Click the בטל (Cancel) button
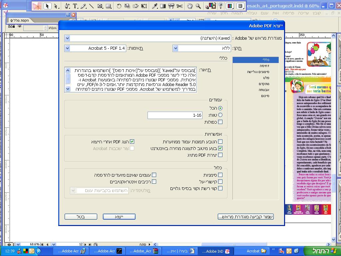This screenshot has height=256, width=341. coord(81,217)
